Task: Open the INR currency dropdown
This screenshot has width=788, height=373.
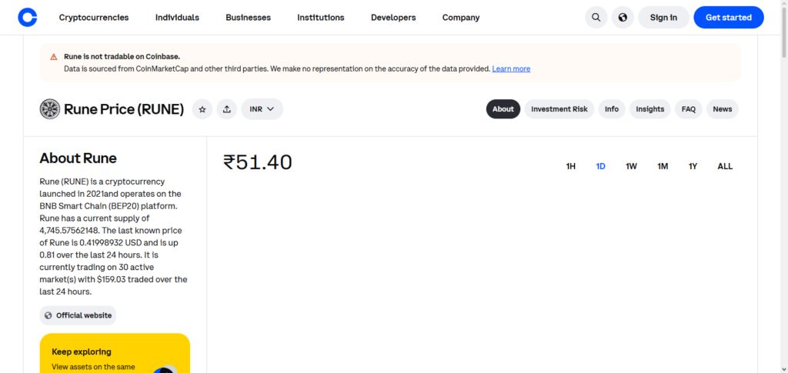Action: click(262, 109)
